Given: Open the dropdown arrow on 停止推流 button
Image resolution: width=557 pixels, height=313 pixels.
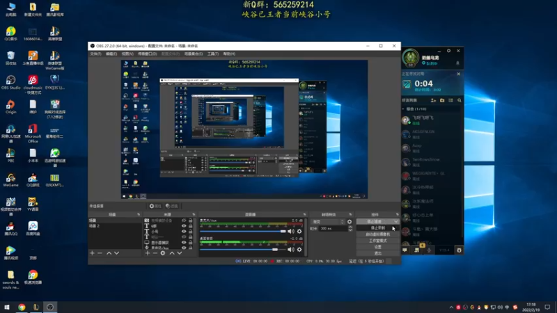Looking at the screenshot, I should pyautogui.click(x=396, y=221).
